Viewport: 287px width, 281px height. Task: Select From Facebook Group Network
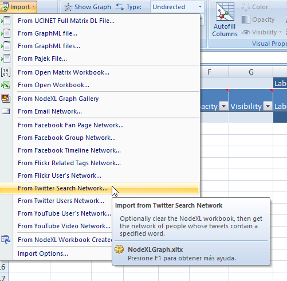click(99, 138)
